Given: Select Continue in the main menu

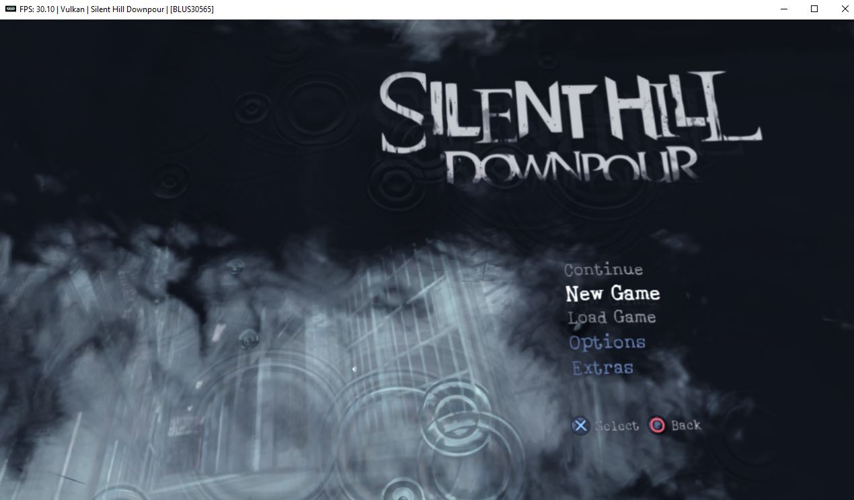Looking at the screenshot, I should point(603,269).
